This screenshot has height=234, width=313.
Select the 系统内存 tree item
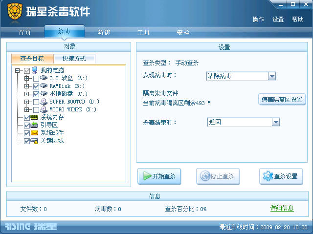pyautogui.click(x=52, y=117)
